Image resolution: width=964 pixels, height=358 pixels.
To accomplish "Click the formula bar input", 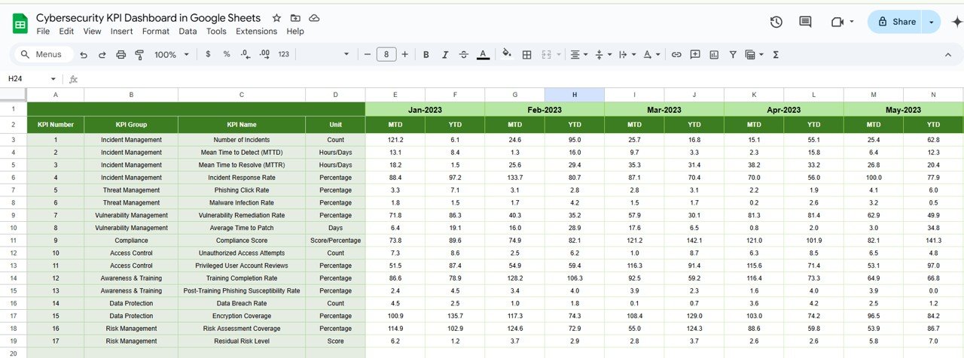I will click(520, 79).
